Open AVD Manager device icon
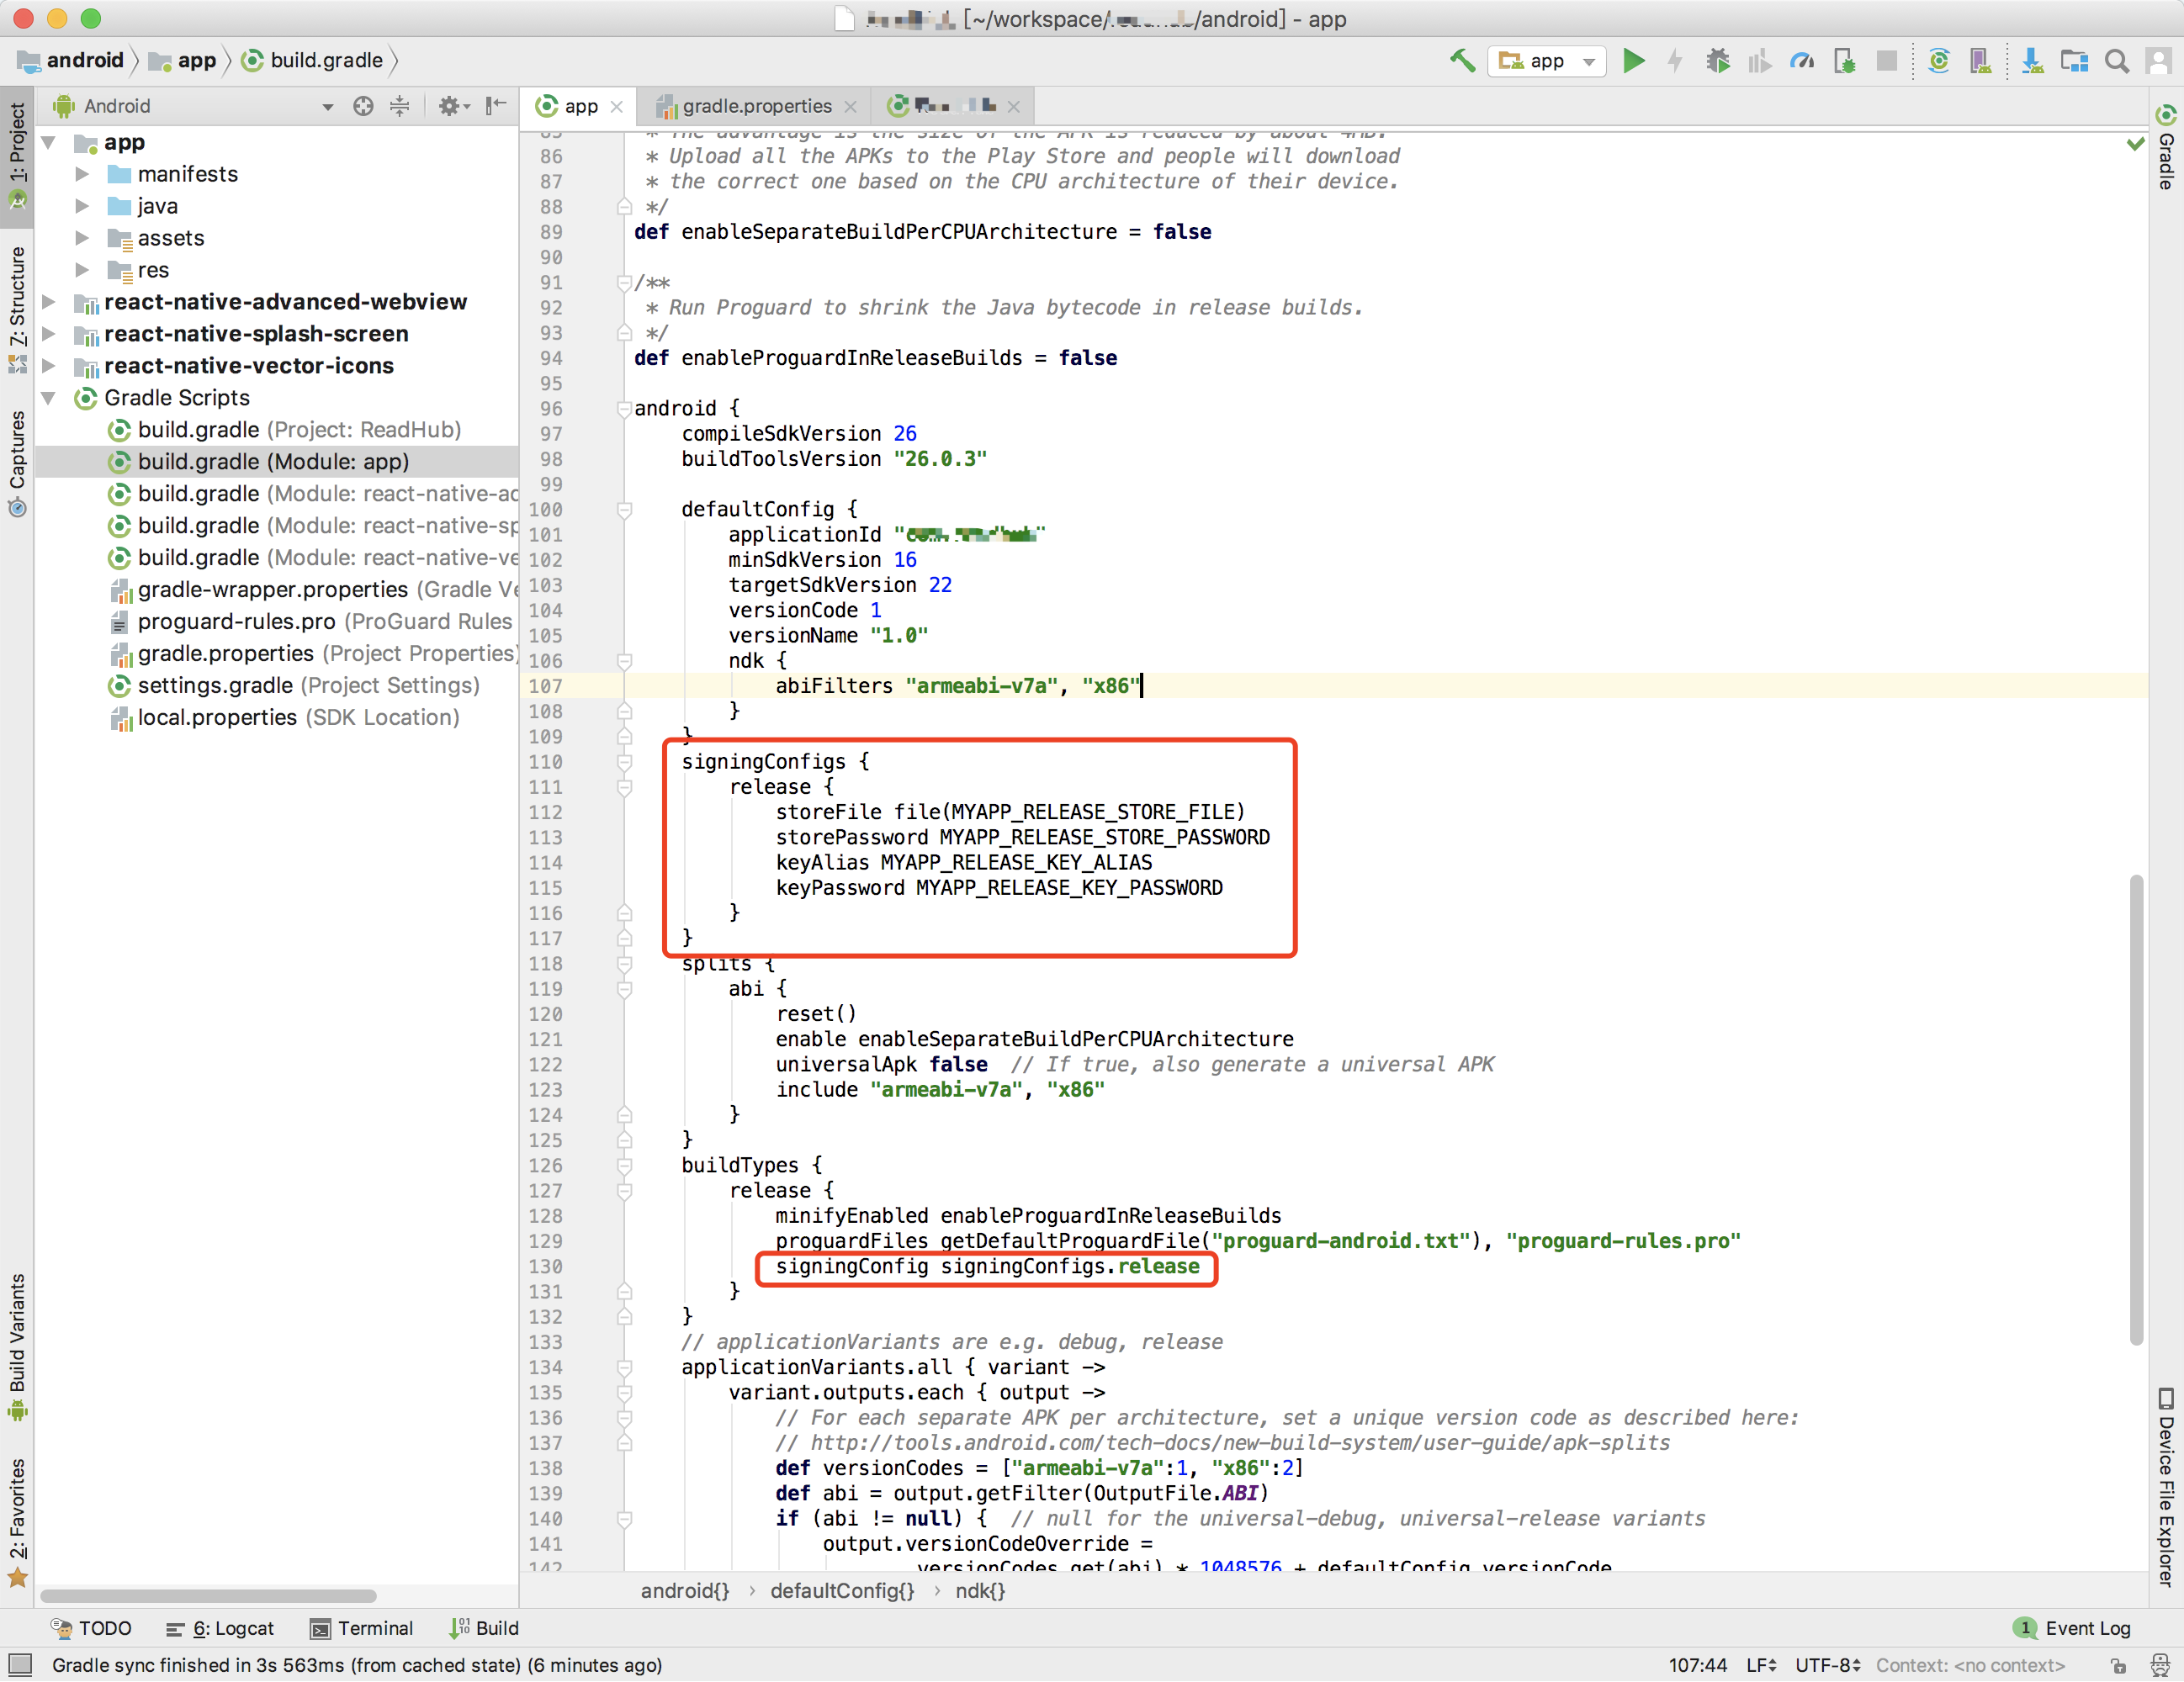 [1979, 61]
